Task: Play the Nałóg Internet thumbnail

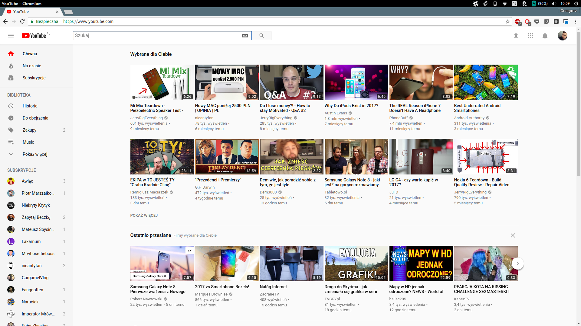Action: click(291, 264)
